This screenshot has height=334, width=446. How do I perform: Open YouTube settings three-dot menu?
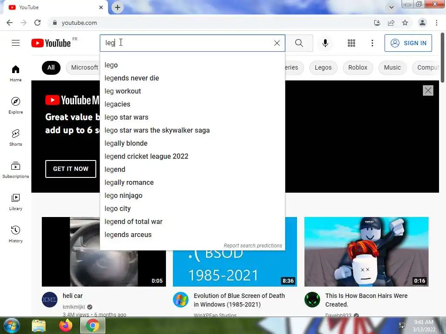(x=372, y=43)
